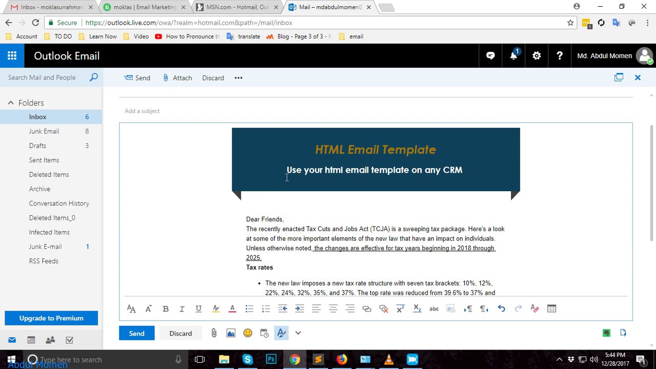Click the blue Send button at bottom
This screenshot has width=656, height=369.
pos(136,333)
